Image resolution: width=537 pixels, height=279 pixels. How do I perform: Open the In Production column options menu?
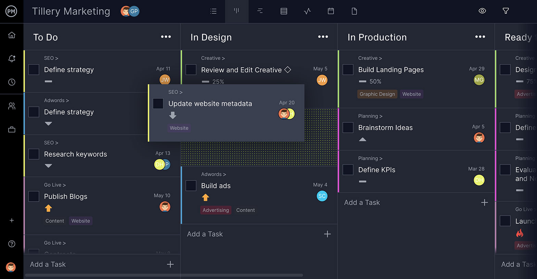pyautogui.click(x=480, y=37)
